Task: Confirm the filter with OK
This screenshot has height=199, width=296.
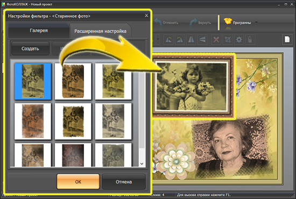Action: [x=78, y=182]
